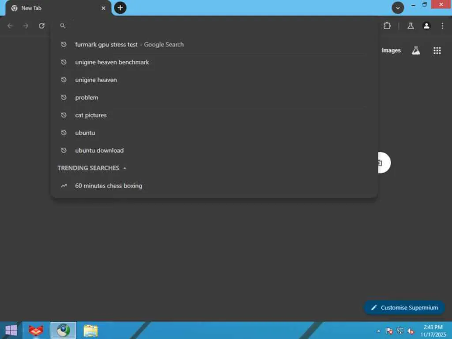Viewport: 452px width, 339px height.
Task: Click the Search Labs flask icon beside Images
Action: (x=416, y=50)
